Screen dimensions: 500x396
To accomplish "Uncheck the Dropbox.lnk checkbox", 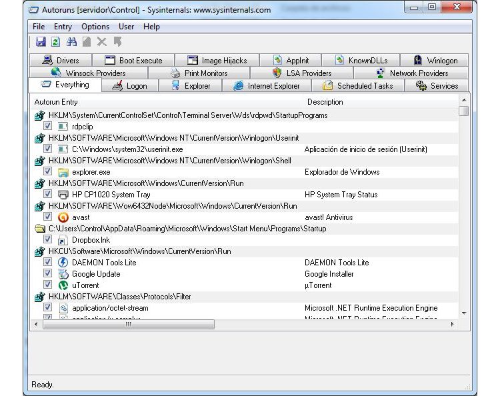I will tap(47, 239).
